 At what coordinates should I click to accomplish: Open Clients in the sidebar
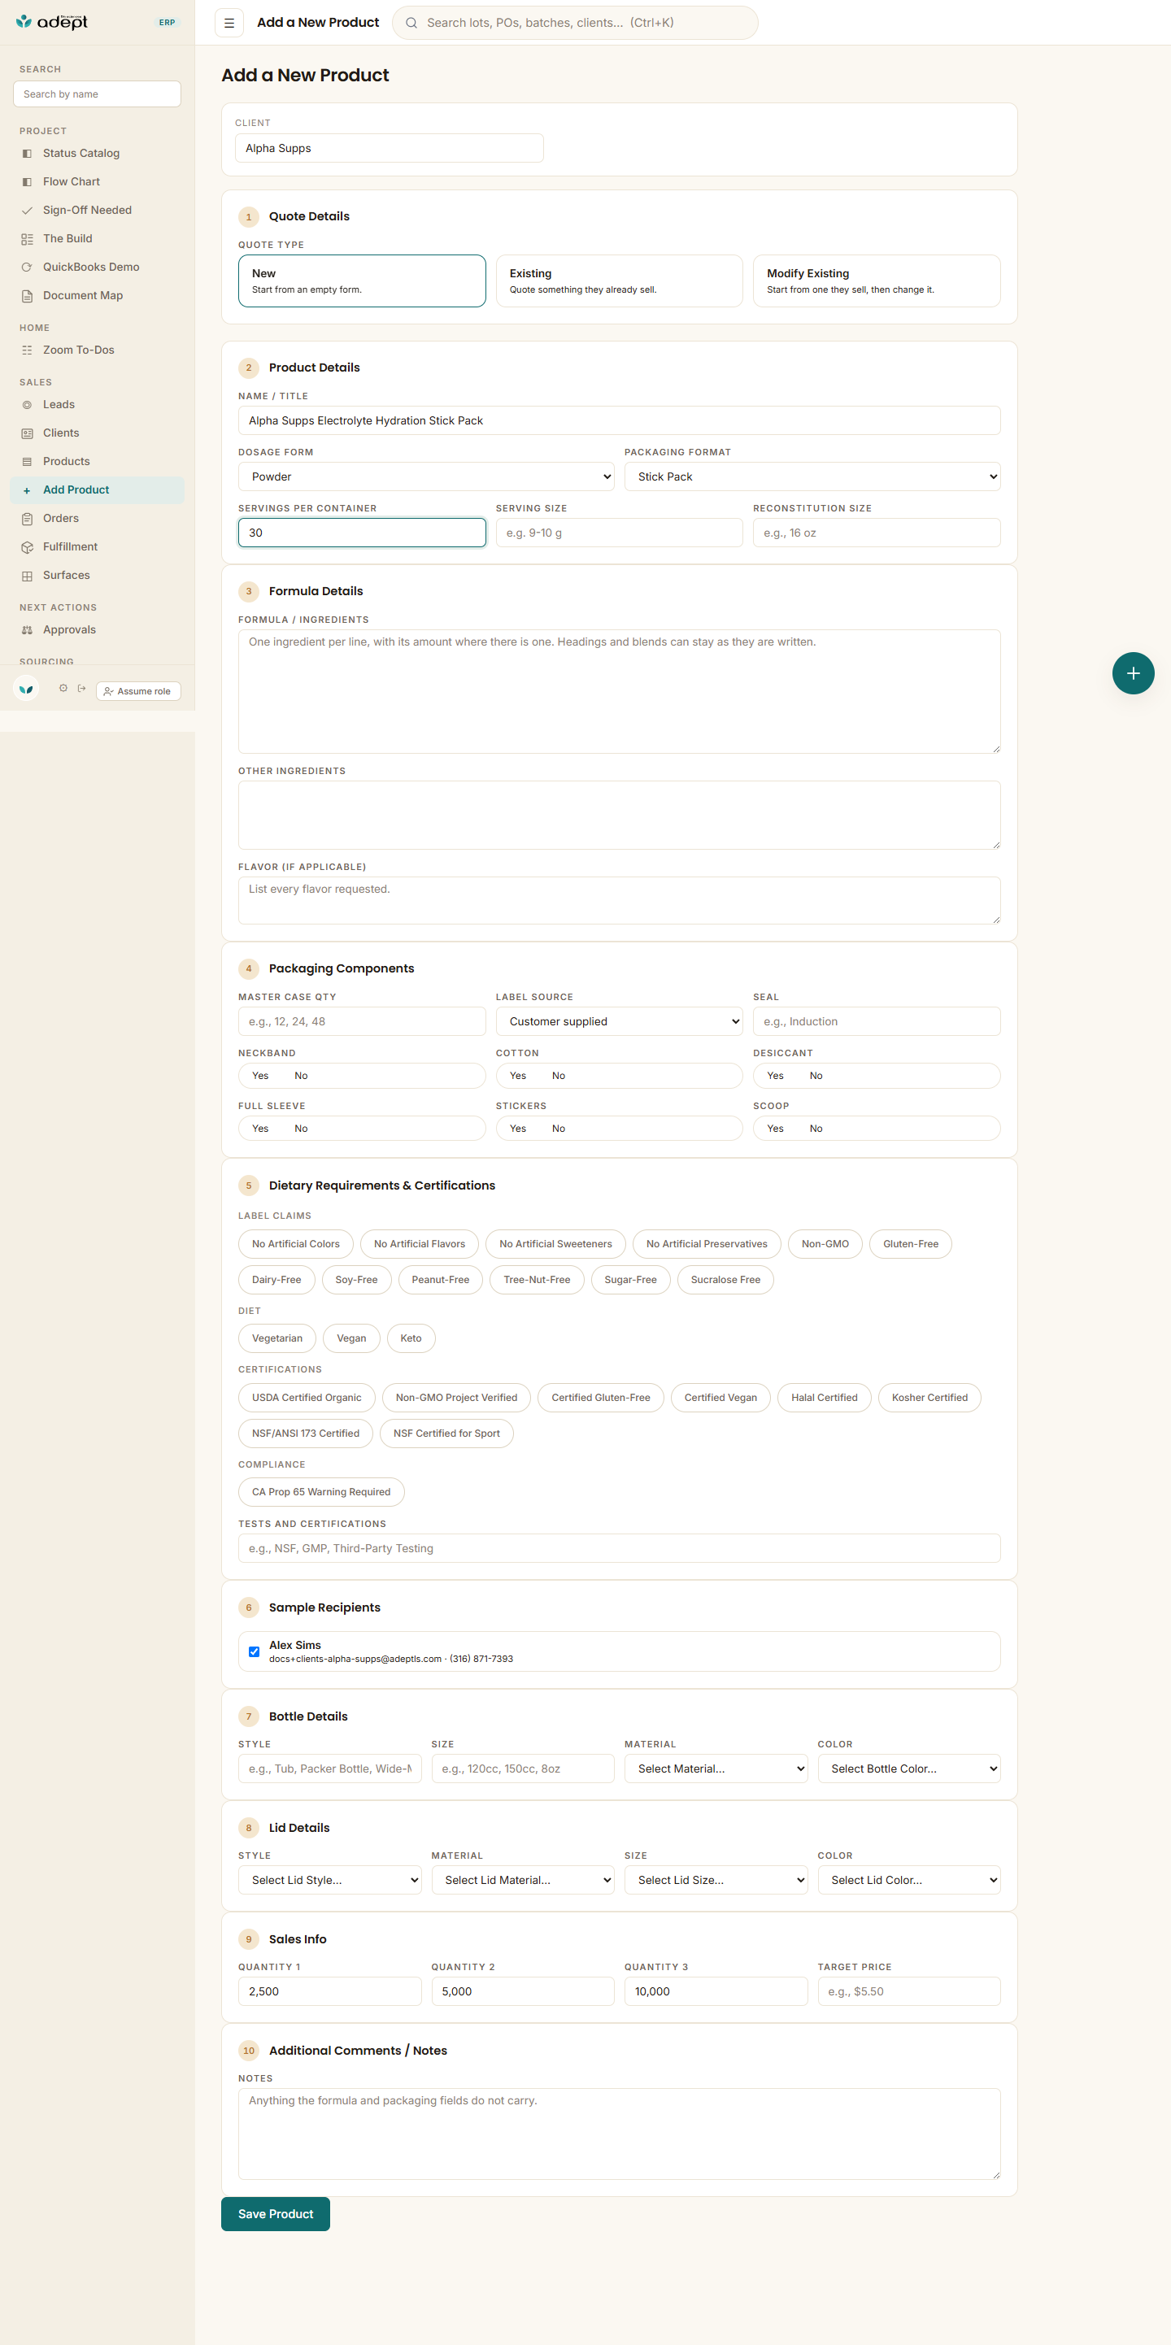[x=98, y=433]
